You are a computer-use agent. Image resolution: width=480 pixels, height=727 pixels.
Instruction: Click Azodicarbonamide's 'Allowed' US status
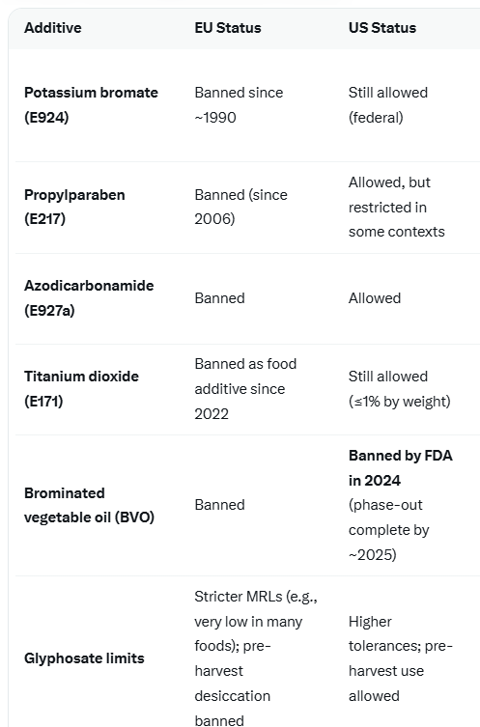375,298
